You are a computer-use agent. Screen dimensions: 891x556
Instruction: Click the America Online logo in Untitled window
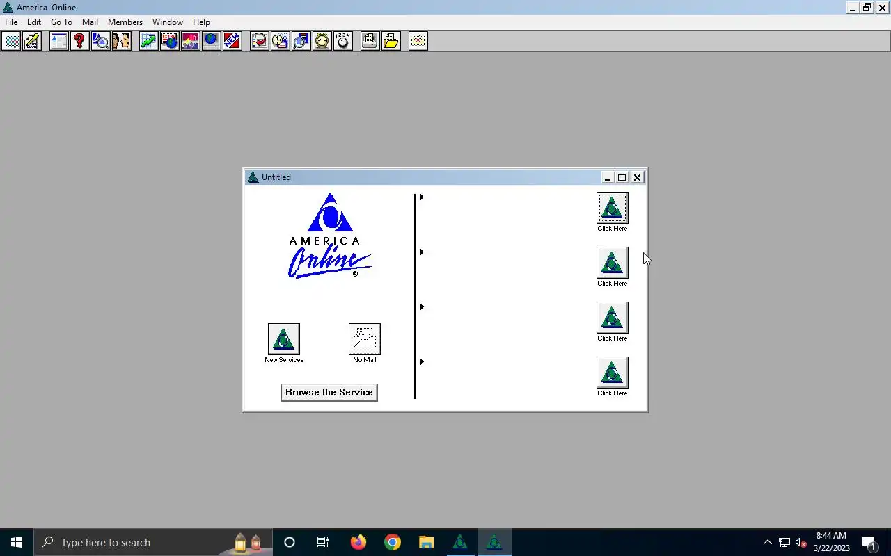coord(330,236)
